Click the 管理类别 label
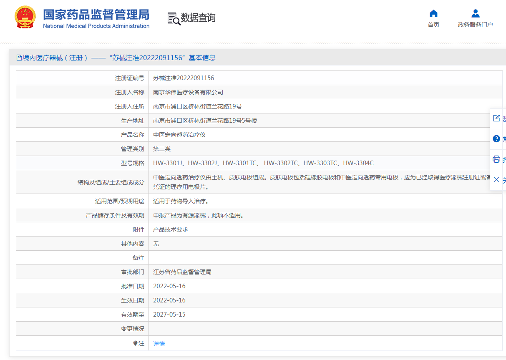 pyautogui.click(x=133, y=149)
